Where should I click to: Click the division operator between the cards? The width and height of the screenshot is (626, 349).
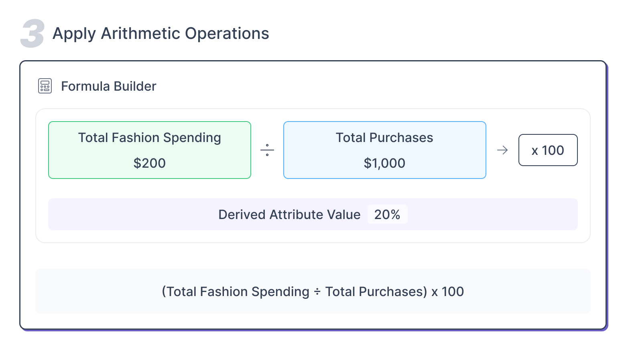[x=267, y=150]
